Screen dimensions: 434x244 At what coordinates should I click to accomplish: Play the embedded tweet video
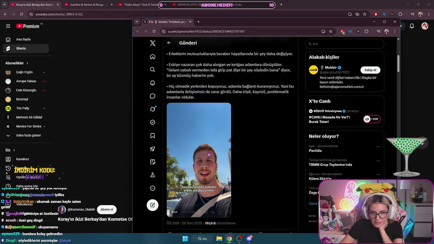[x=199, y=160]
